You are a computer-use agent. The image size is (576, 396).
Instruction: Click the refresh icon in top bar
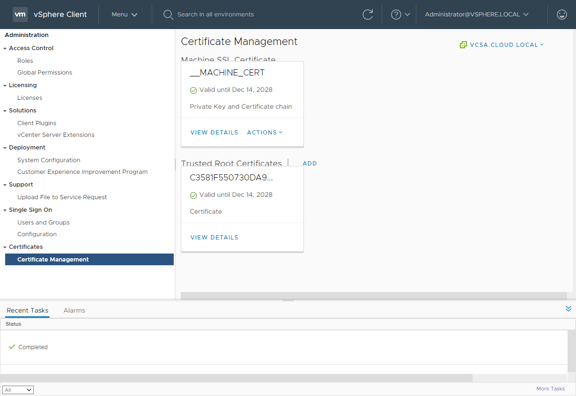(368, 15)
